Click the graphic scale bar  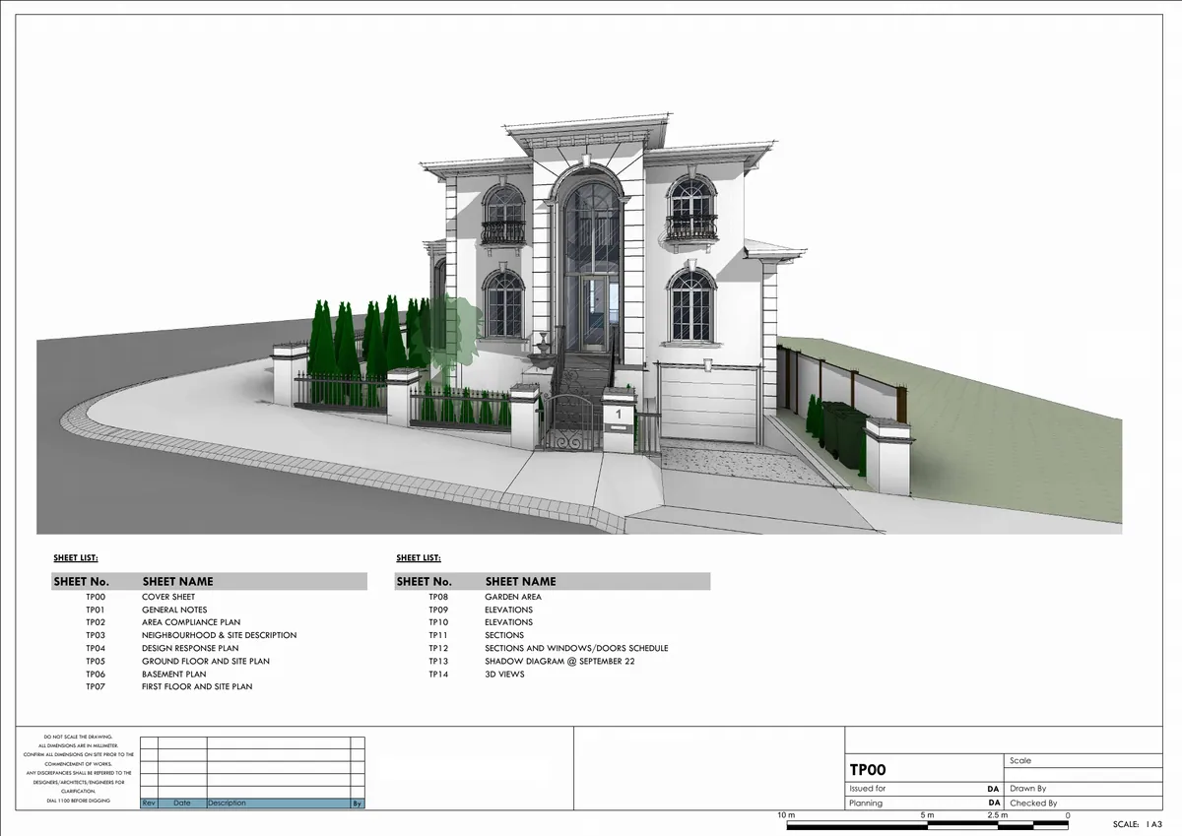[x=929, y=825]
